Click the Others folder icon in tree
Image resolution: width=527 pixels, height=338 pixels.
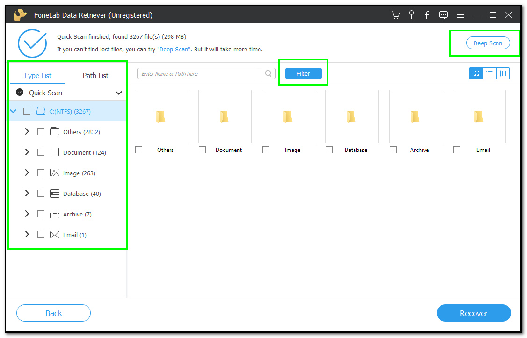54,131
